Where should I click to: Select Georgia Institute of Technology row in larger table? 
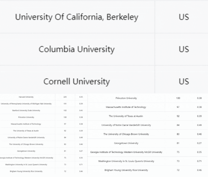coord(148,152)
